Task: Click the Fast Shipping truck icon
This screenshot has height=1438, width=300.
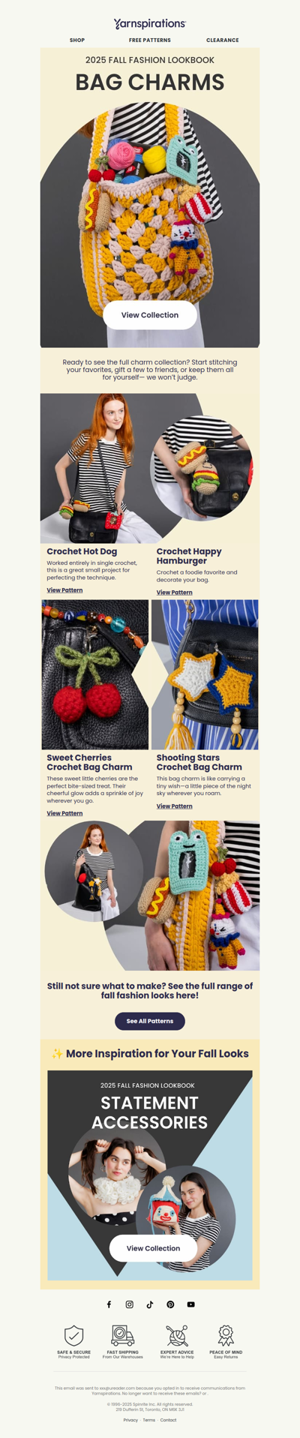Action: (122, 1335)
